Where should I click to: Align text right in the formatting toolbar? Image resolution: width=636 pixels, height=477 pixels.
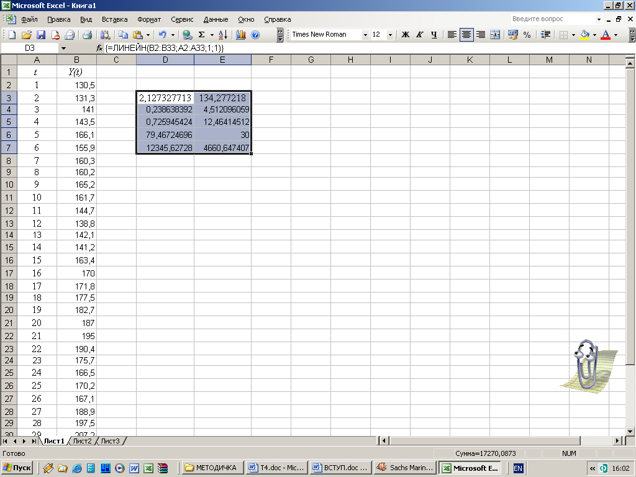coord(481,35)
